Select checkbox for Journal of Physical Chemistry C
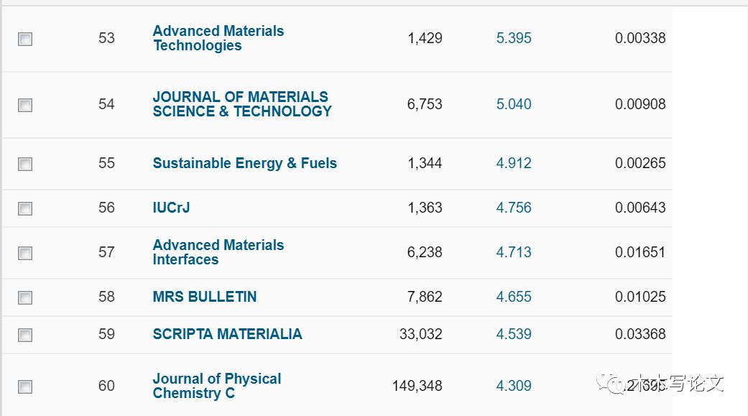Viewport: 748px width, 416px height. coord(25,387)
